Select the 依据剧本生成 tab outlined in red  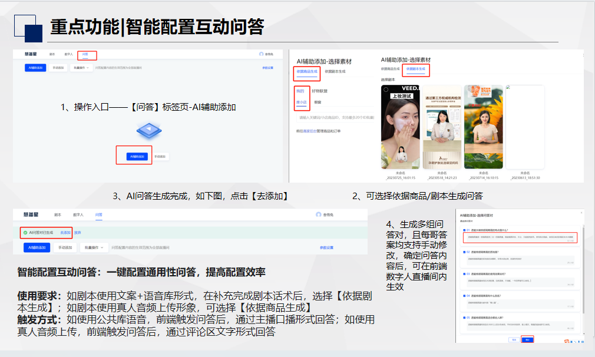pyautogui.click(x=416, y=70)
